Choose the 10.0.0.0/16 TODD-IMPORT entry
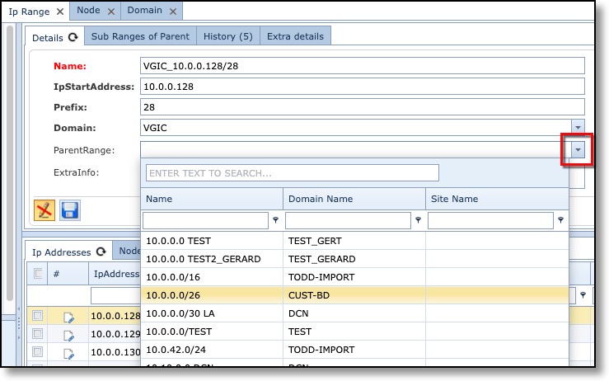 (213, 276)
